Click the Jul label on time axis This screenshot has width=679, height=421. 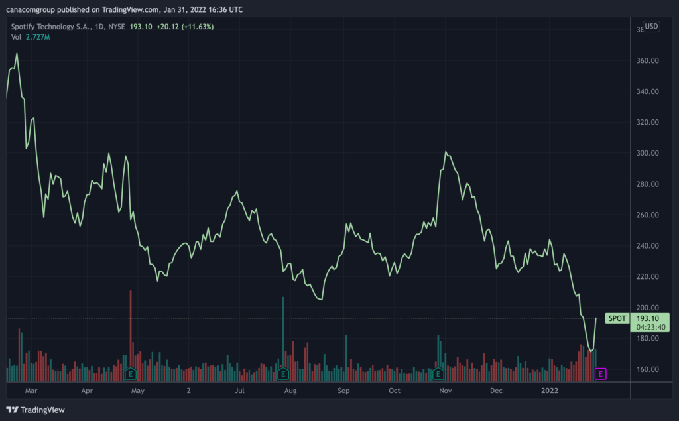(239, 391)
